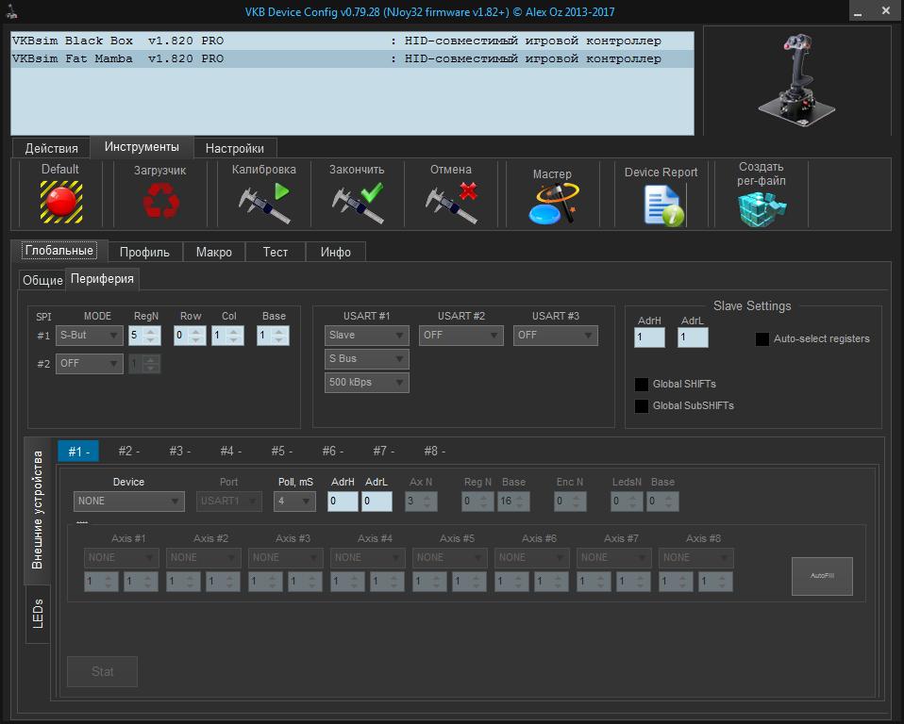
Task: Toggle the Auto-select registers checkbox
Action: pos(762,338)
